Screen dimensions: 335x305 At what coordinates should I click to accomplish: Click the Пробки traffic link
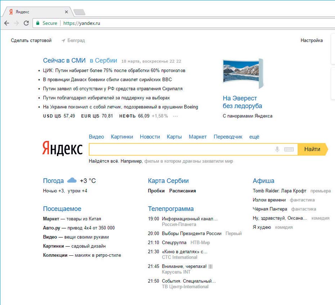(156, 191)
